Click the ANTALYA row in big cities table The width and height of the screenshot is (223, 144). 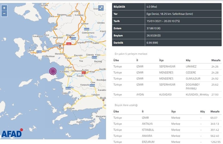coord(167,124)
